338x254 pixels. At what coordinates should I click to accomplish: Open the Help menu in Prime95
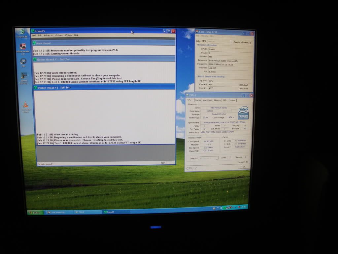pyautogui.click(x=76, y=35)
